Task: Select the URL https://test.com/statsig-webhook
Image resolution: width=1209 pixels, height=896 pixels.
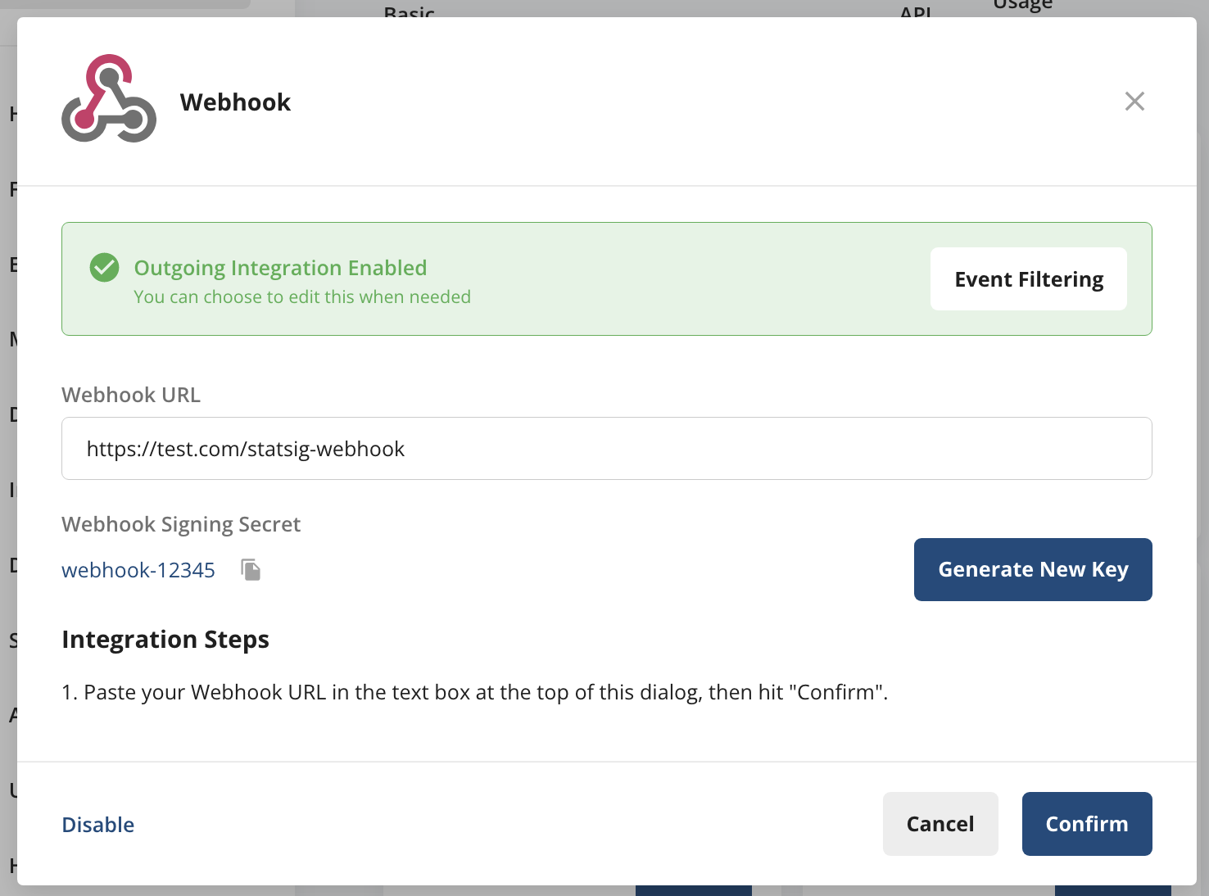Action: 246,448
